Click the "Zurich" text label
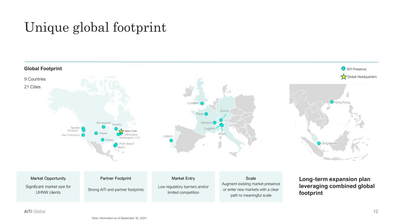This screenshot has width=395, height=222. coord(225,111)
